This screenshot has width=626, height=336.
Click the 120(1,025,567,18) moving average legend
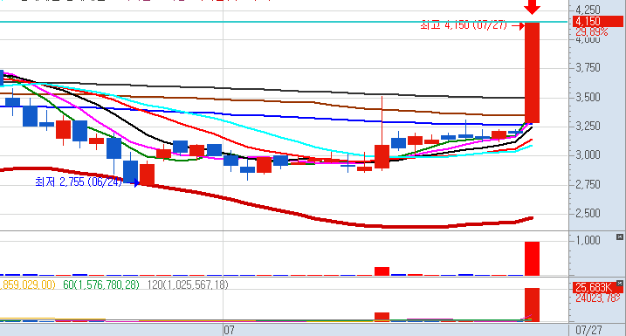coord(188,285)
